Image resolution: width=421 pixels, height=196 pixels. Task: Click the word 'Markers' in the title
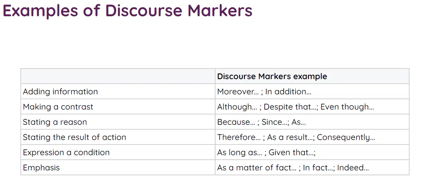pos(220,11)
